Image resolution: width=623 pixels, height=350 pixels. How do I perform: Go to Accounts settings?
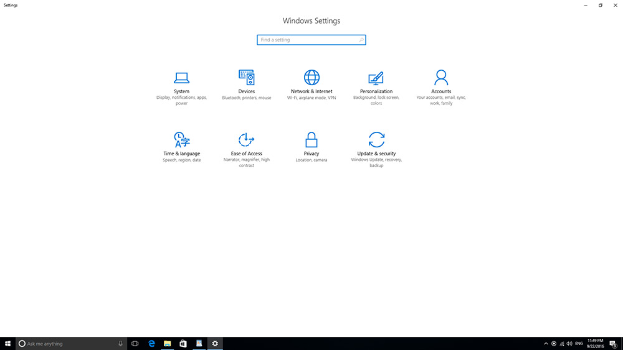click(441, 78)
